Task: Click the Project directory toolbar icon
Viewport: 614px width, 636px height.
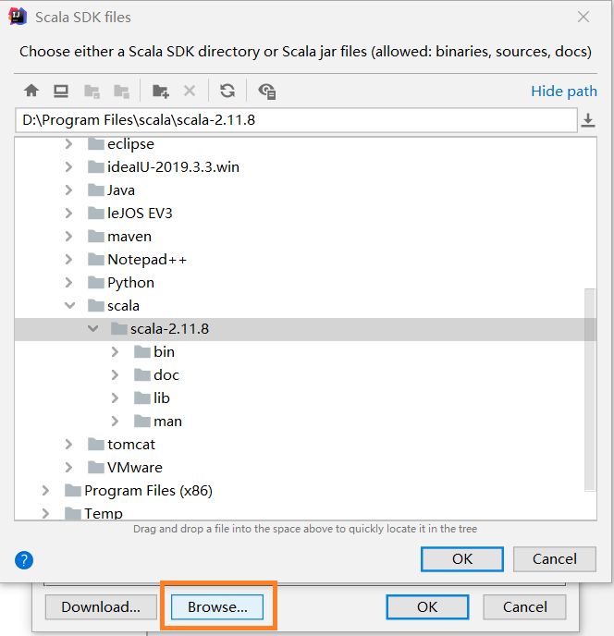Action: pyautogui.click(x=92, y=92)
